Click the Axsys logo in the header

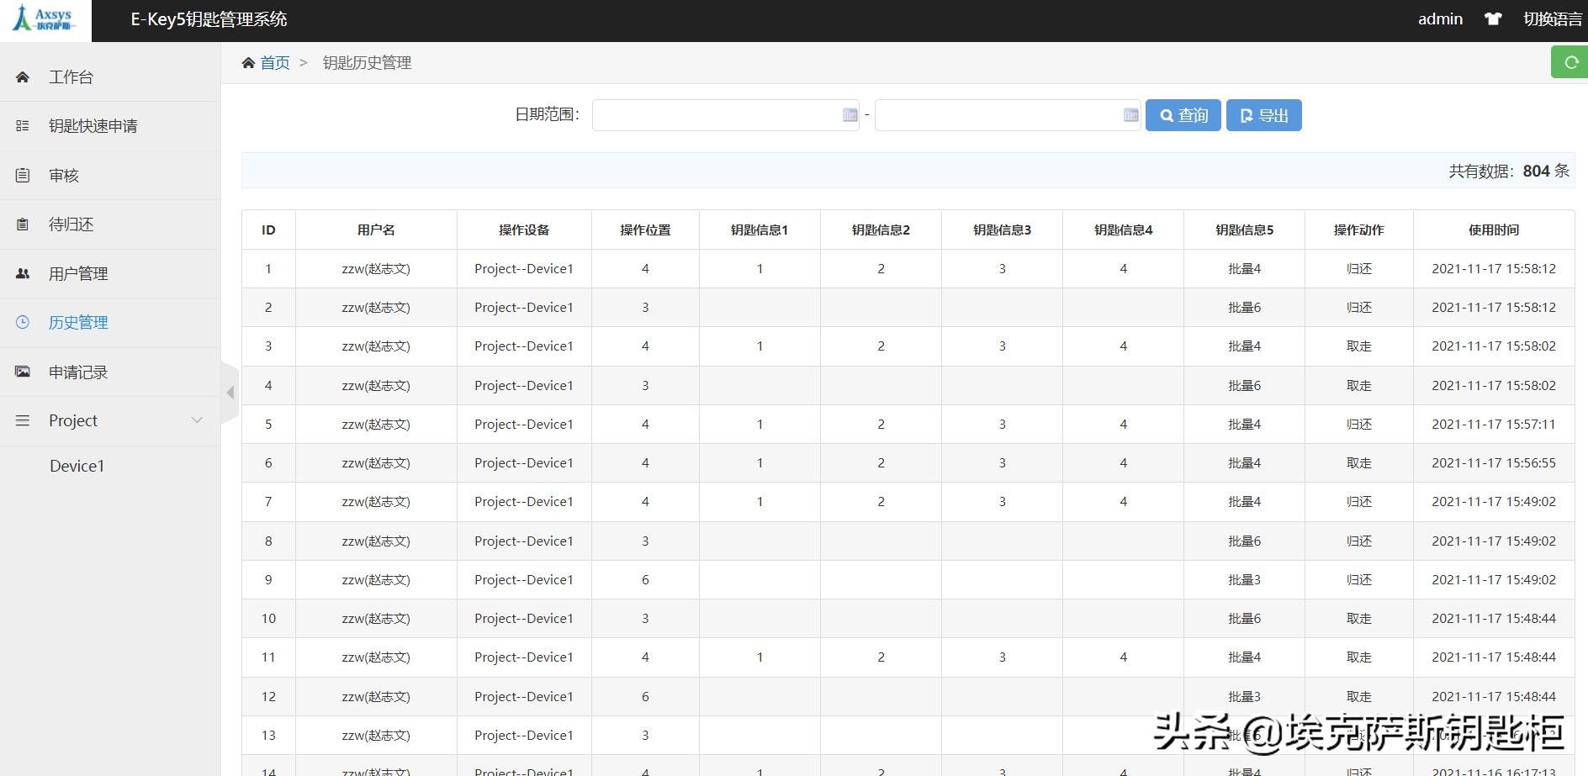click(45, 18)
